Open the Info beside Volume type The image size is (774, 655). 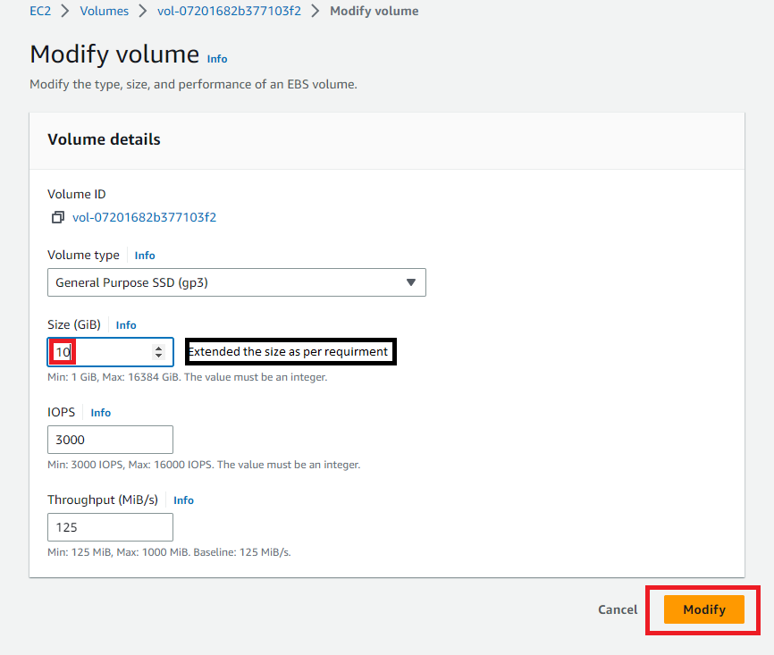(x=144, y=255)
